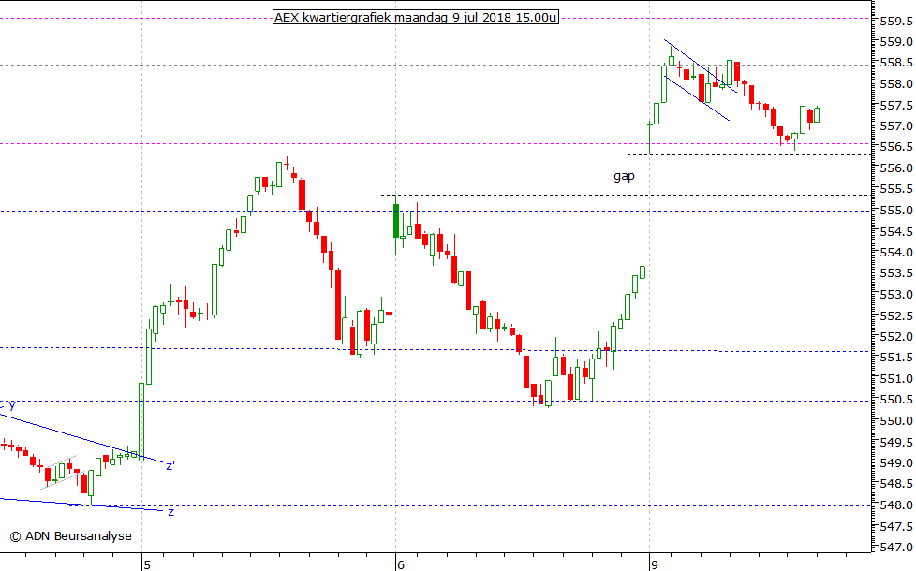Select the 558.0 price axis label
The height and width of the screenshot is (571, 916).
coord(896,84)
